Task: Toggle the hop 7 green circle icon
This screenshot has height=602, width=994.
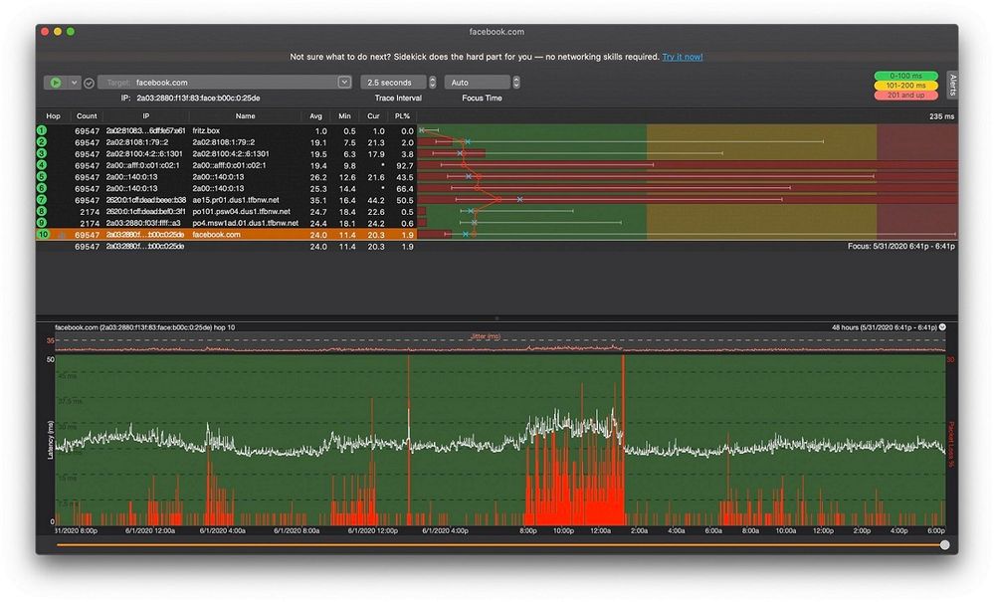Action: [x=42, y=200]
